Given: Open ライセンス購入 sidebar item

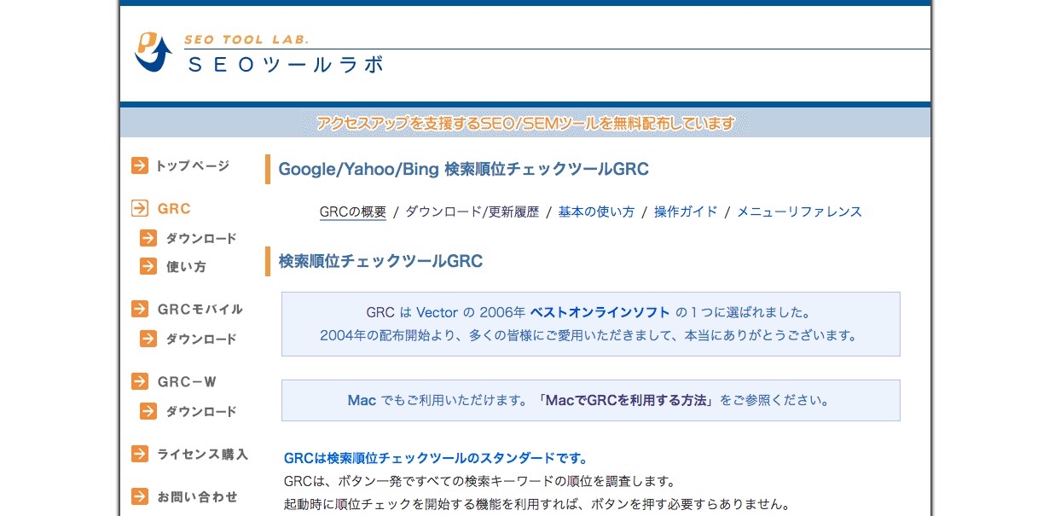Looking at the screenshot, I should [203, 454].
